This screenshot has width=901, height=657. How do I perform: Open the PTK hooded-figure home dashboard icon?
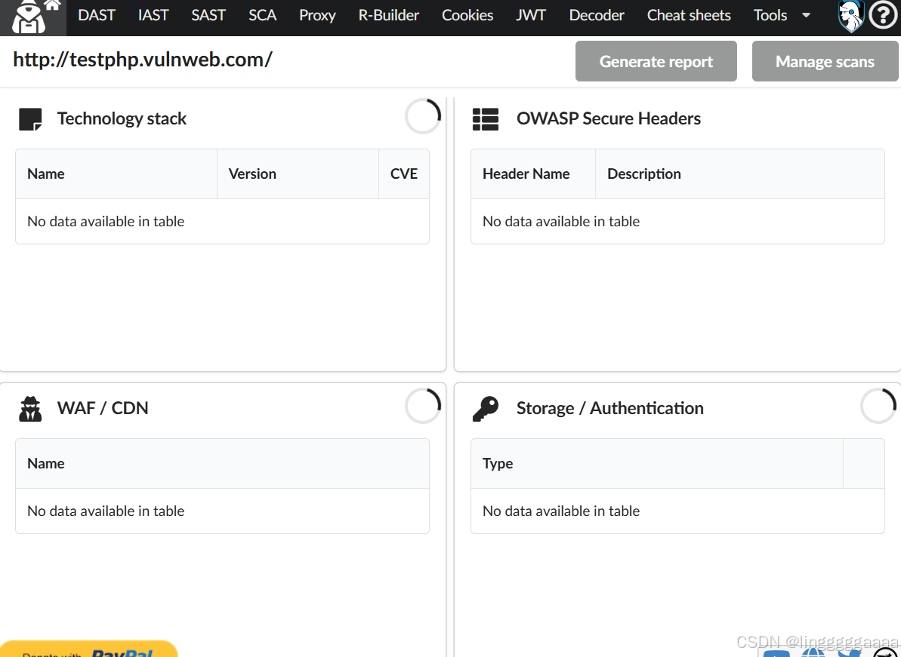32,17
